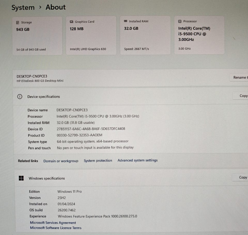Click the Device name label
Image resolution: width=248 pixels, height=235 pixels.
(x=38, y=110)
